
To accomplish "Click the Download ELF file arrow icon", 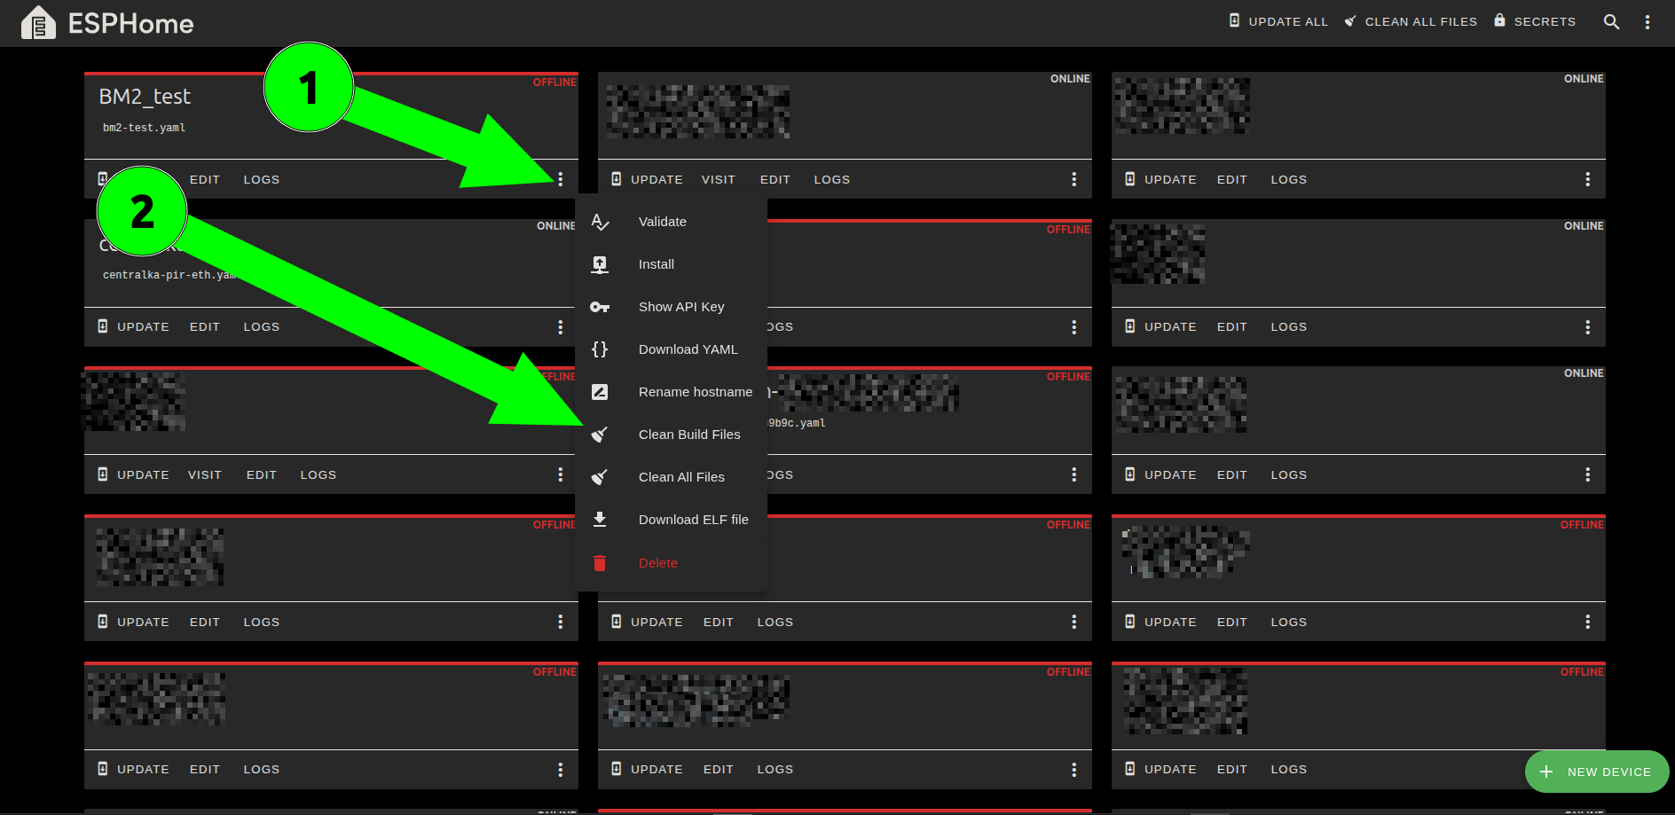I will tap(600, 520).
